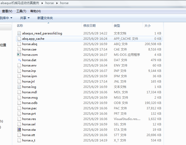Open the 帮助(H) menu

(x=35, y=11)
